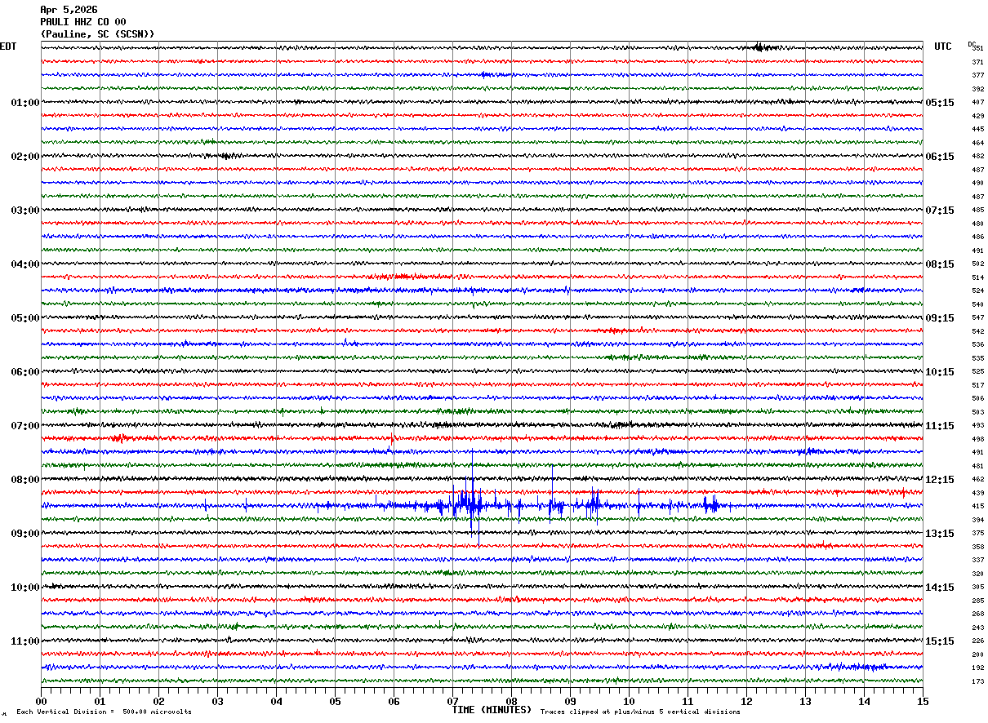Screen dimensions: 988x723
Task: Click the DC offset value 351
Action: [977, 48]
